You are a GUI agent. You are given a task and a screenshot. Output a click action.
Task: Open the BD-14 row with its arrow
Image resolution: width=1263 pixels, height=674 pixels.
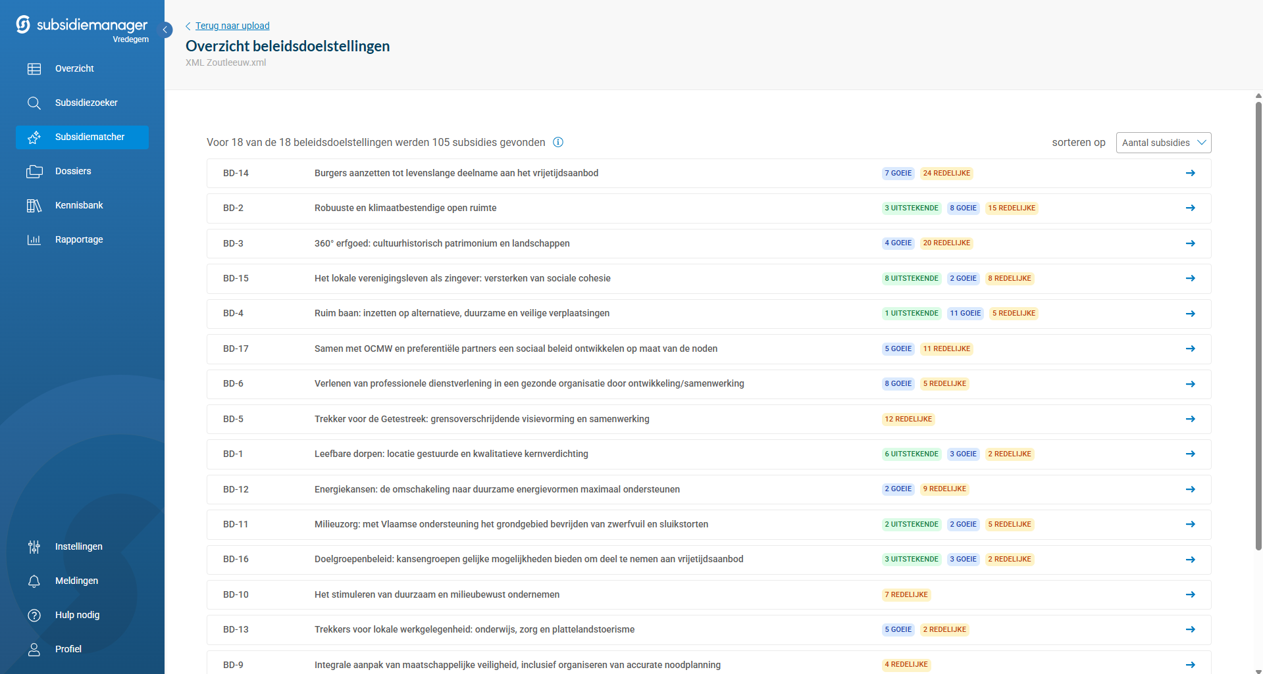pyautogui.click(x=1190, y=173)
